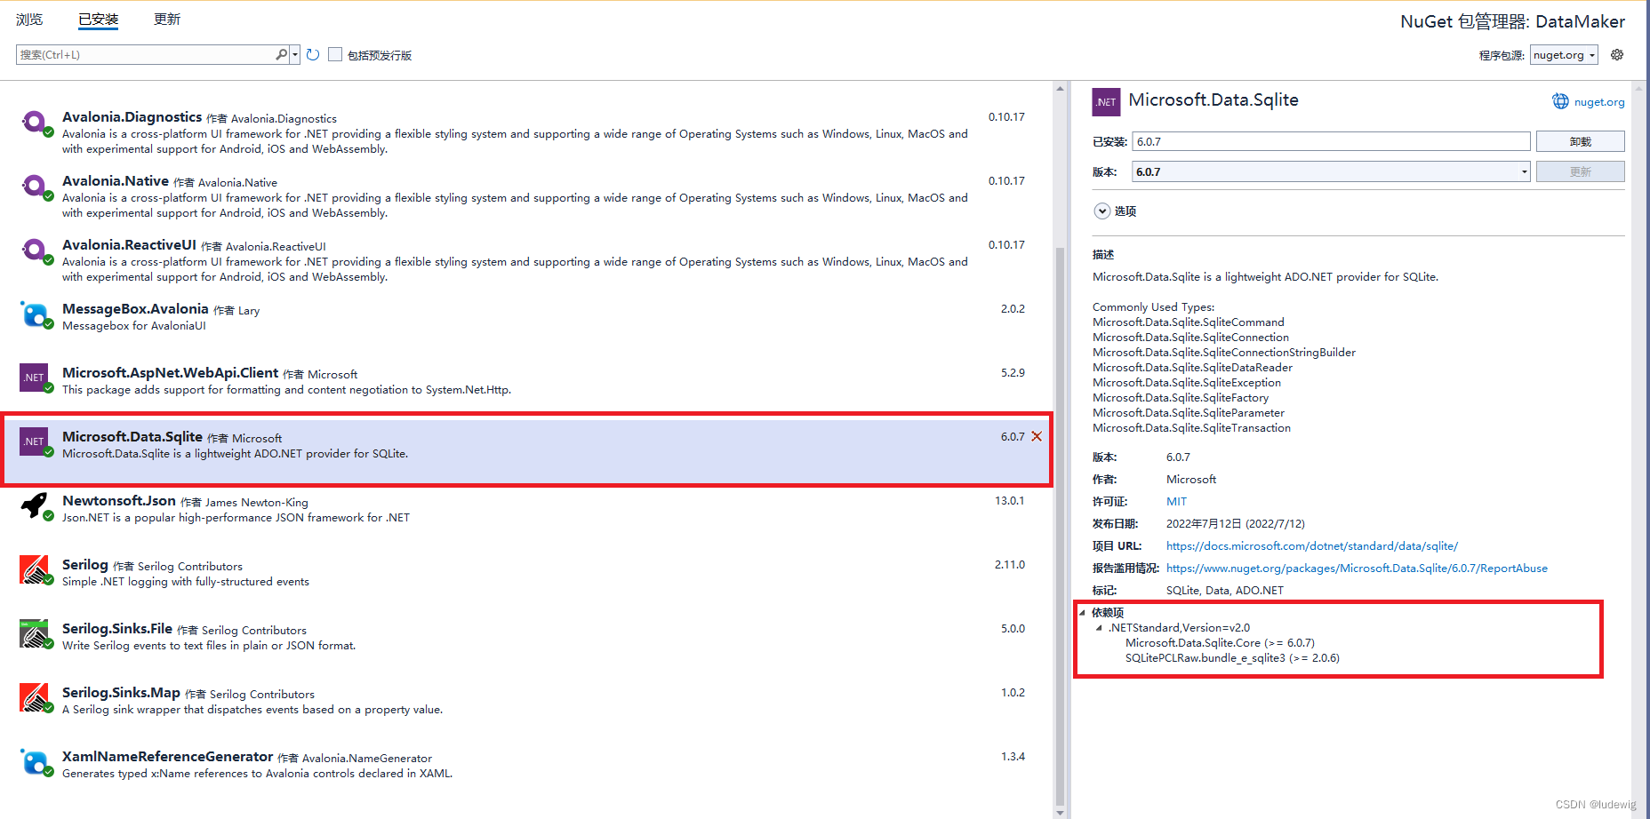Open the ReportAbuse link
1650x819 pixels.
[1357, 569]
